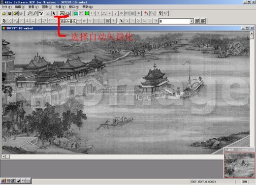Open the 矢量 (Vector) menu

[60, 7]
